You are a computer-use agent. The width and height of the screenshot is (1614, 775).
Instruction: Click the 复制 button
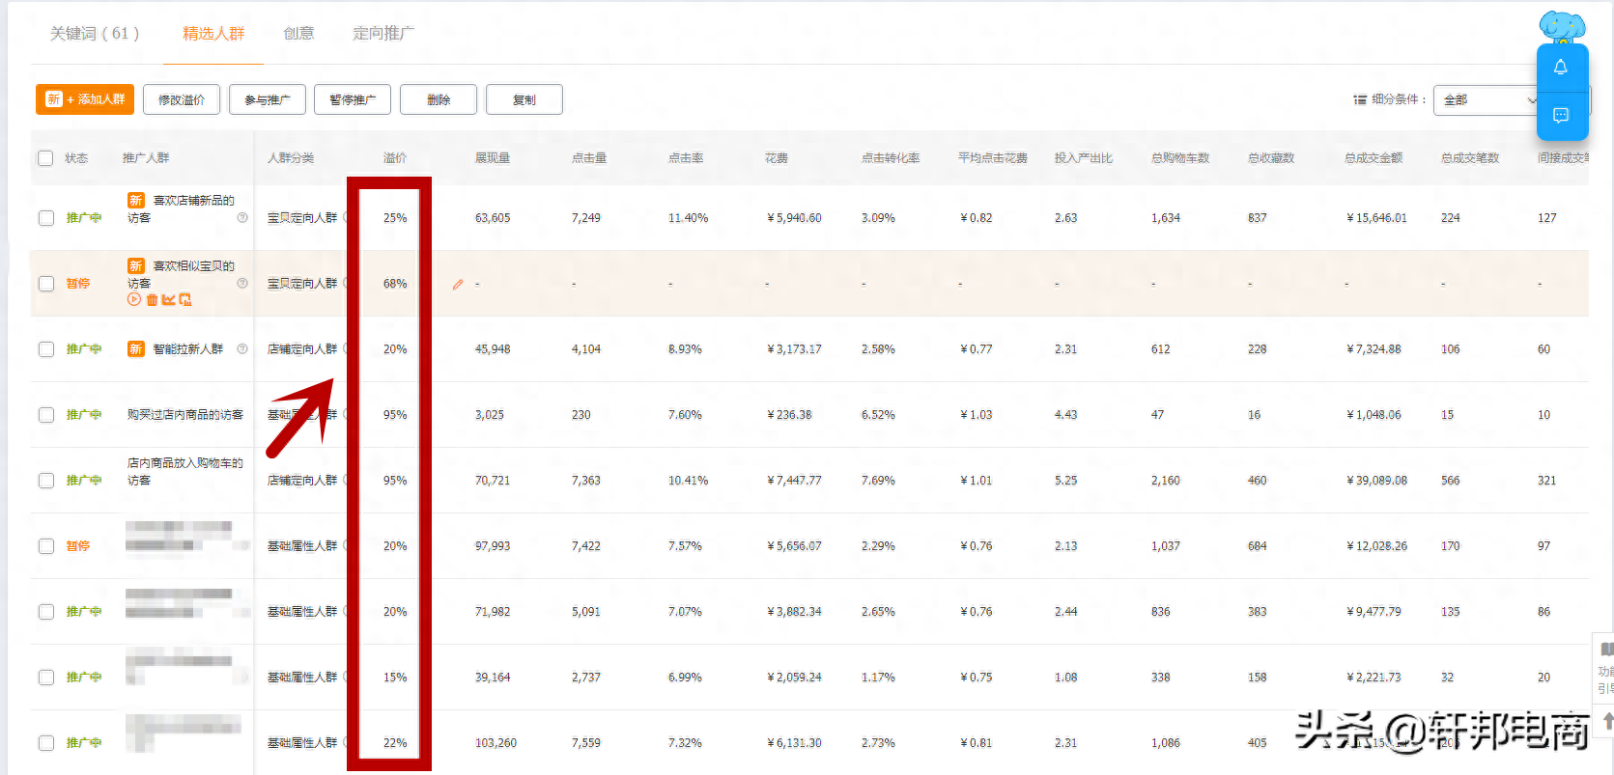click(524, 99)
